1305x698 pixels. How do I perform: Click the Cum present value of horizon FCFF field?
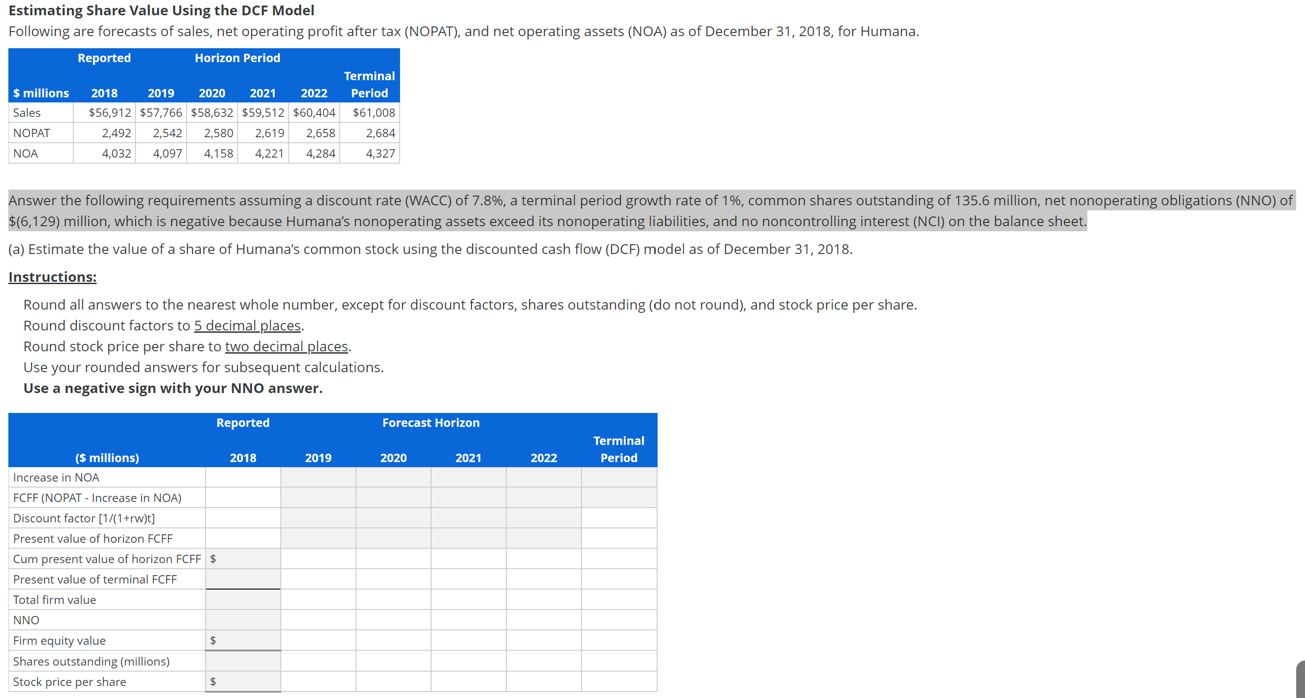(x=243, y=558)
